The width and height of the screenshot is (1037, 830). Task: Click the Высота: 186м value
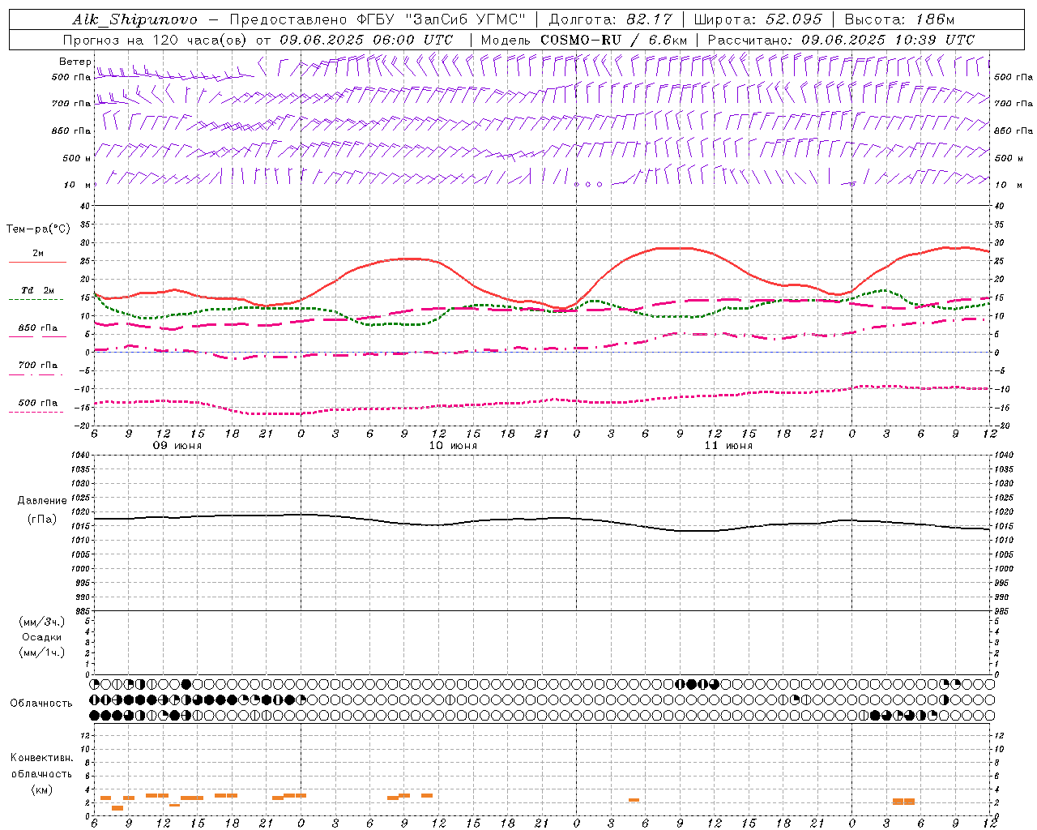pyautogui.click(x=899, y=19)
